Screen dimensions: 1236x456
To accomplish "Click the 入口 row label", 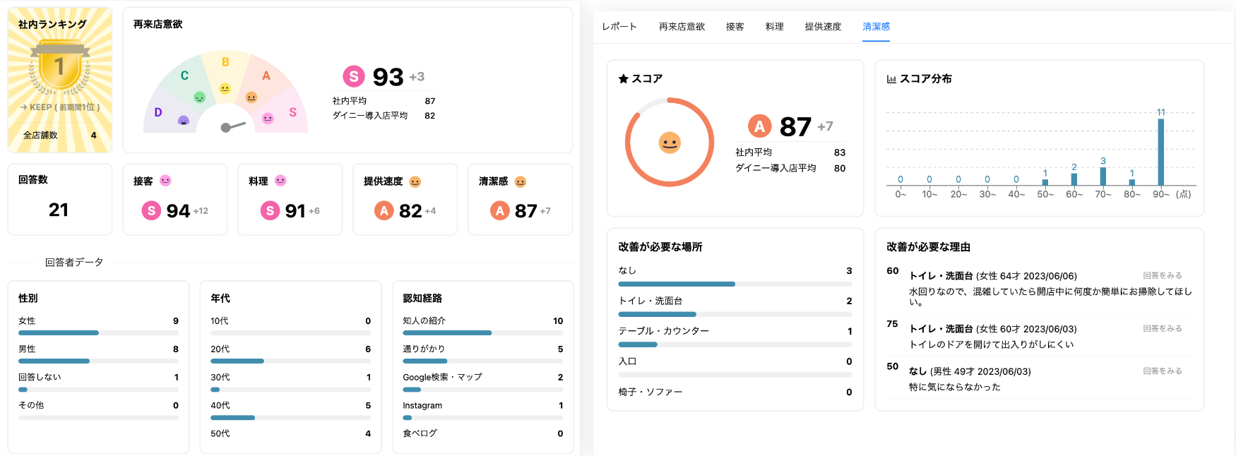I will point(627,361).
